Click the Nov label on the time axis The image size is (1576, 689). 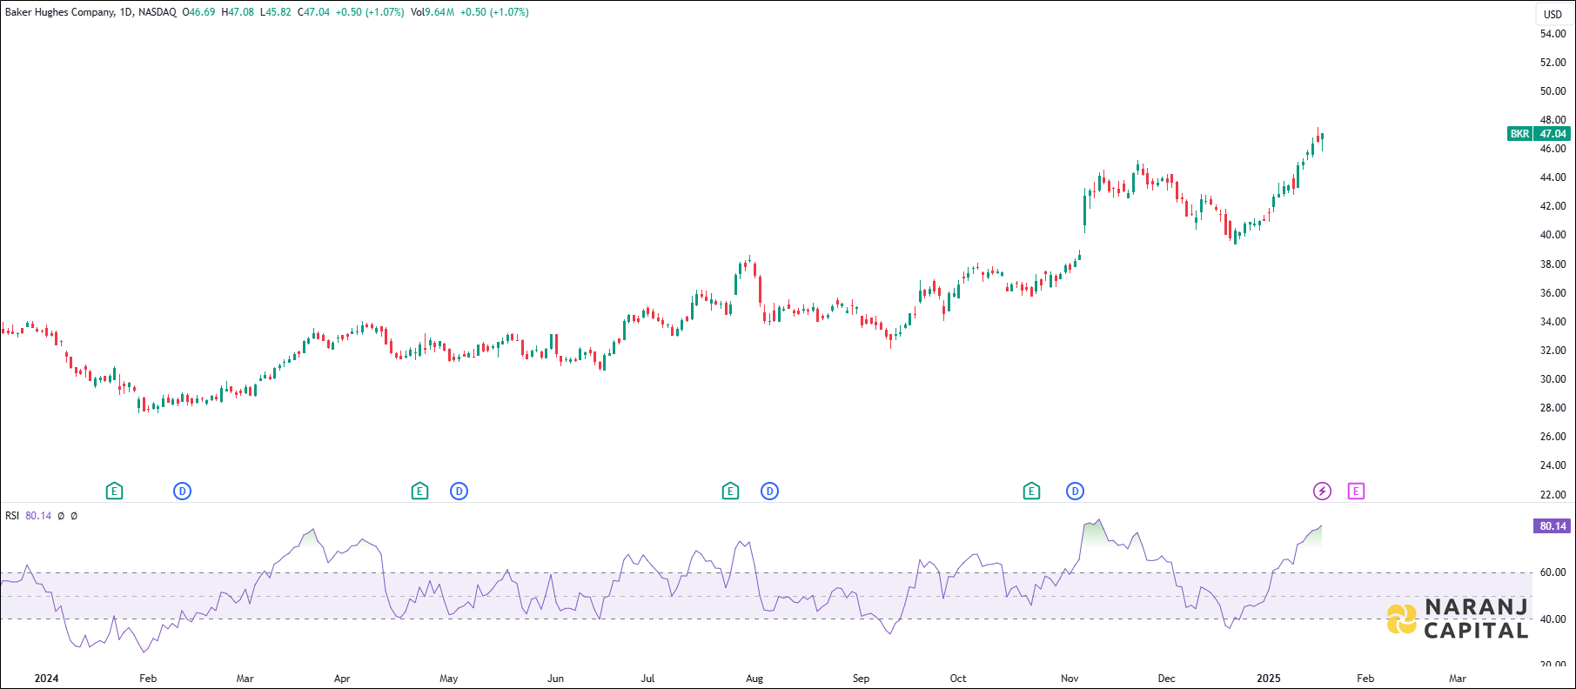click(x=1070, y=679)
